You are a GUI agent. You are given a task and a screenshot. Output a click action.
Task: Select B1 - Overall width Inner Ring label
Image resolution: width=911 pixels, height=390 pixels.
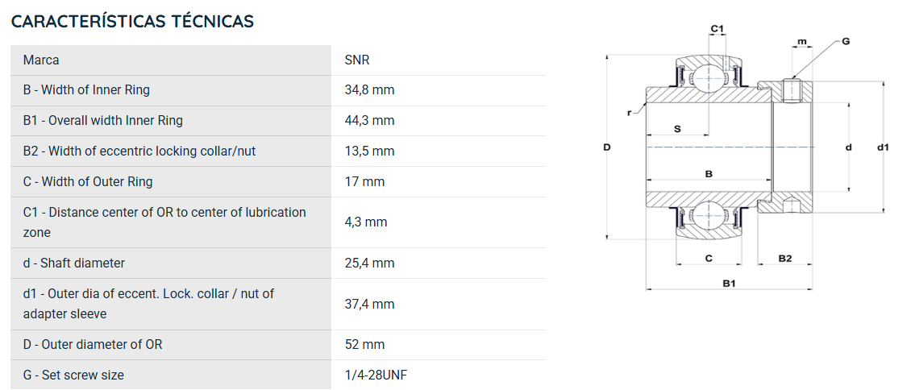[x=103, y=120]
